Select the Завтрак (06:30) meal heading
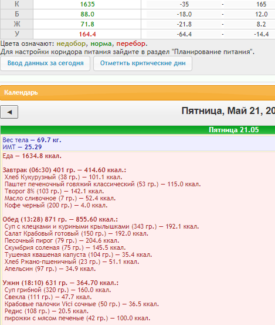The image size is (275, 325). [x=64, y=170]
